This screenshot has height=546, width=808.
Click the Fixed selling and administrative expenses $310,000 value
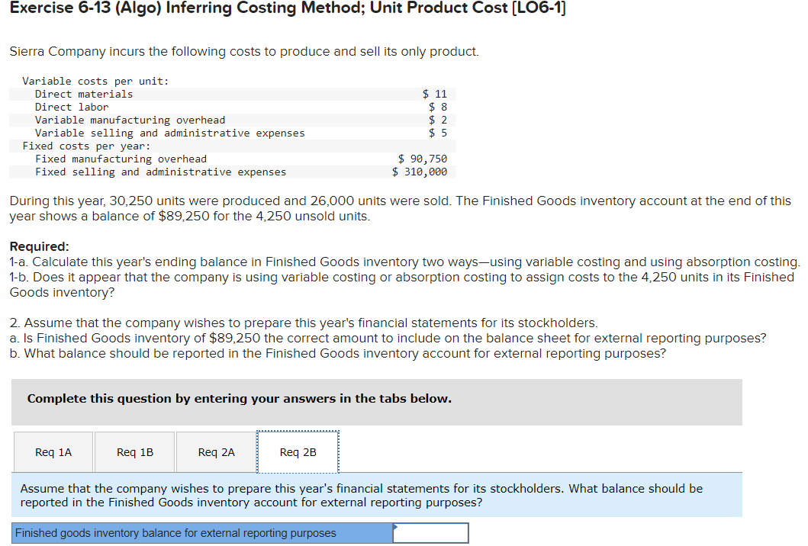point(420,171)
